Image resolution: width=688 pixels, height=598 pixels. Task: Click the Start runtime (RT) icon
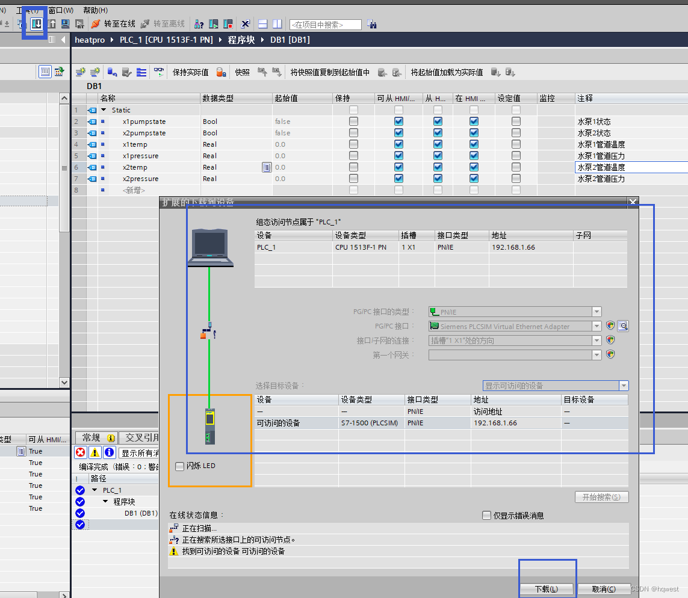pyautogui.click(x=79, y=23)
